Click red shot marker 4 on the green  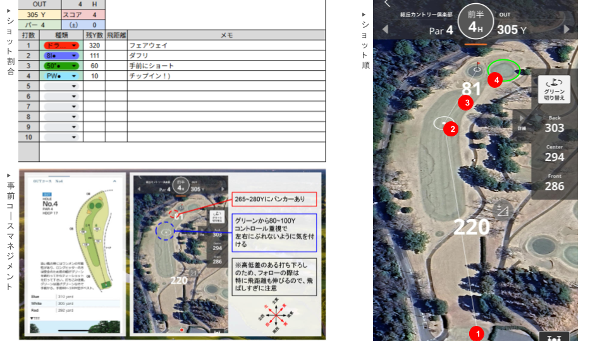point(496,80)
